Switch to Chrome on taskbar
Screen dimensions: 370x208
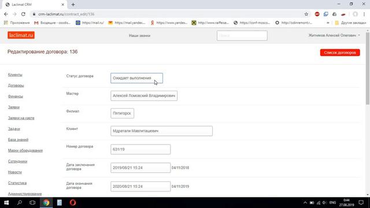pos(46,203)
